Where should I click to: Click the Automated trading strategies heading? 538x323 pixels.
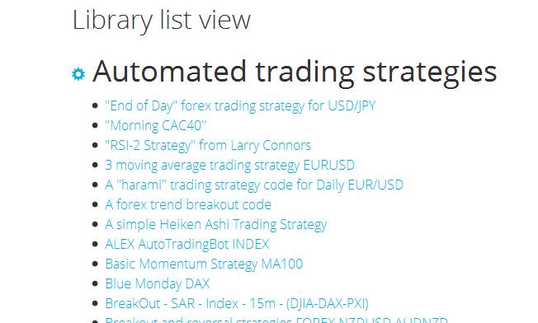295,73
